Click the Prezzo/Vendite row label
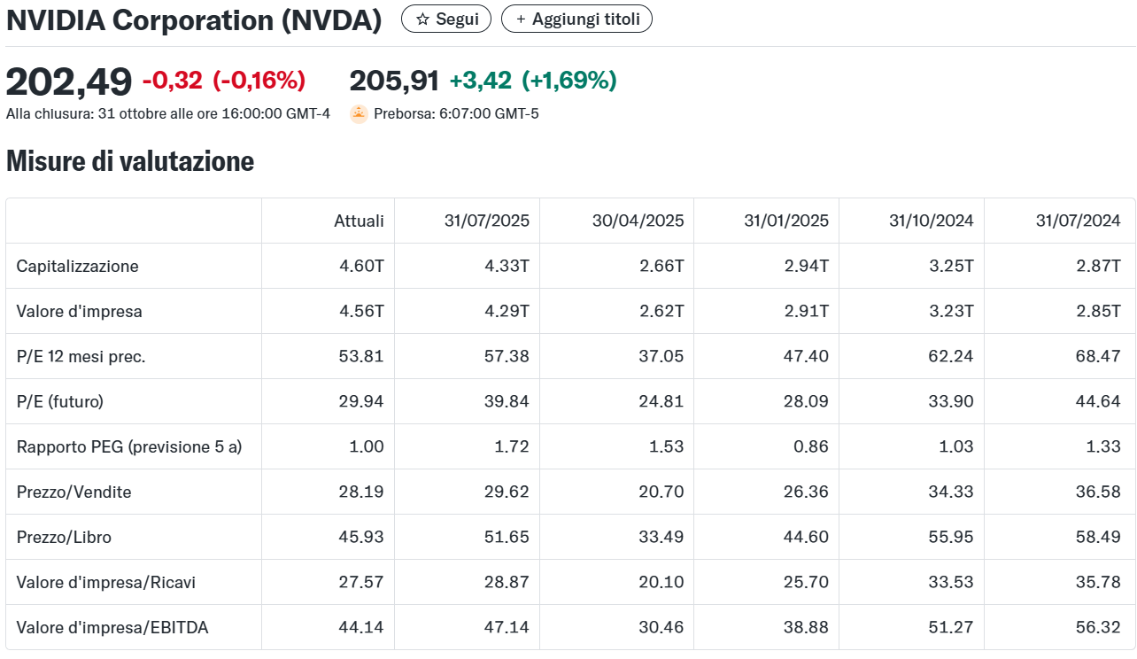1137x659 pixels. [74, 492]
